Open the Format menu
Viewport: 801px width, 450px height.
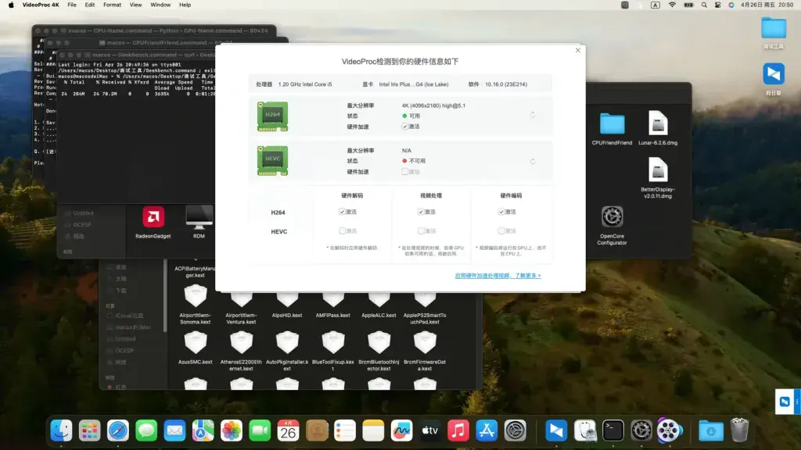point(113,5)
